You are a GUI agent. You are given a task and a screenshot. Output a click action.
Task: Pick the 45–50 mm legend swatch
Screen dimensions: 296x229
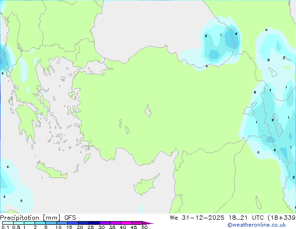[137, 223]
